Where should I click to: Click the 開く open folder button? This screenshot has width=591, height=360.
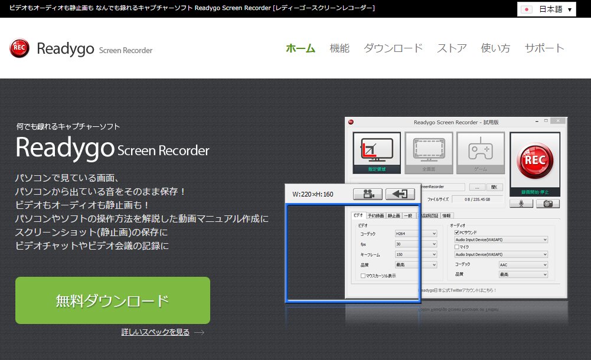[495, 187]
